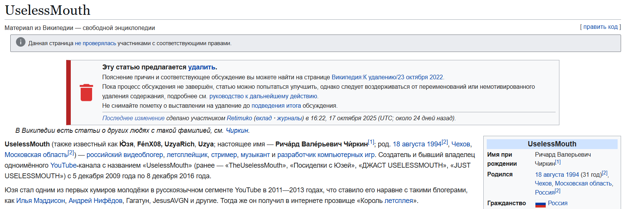626x209 pixels.
Task: Click the 'Последнее изменение' link
Action: 134,118
